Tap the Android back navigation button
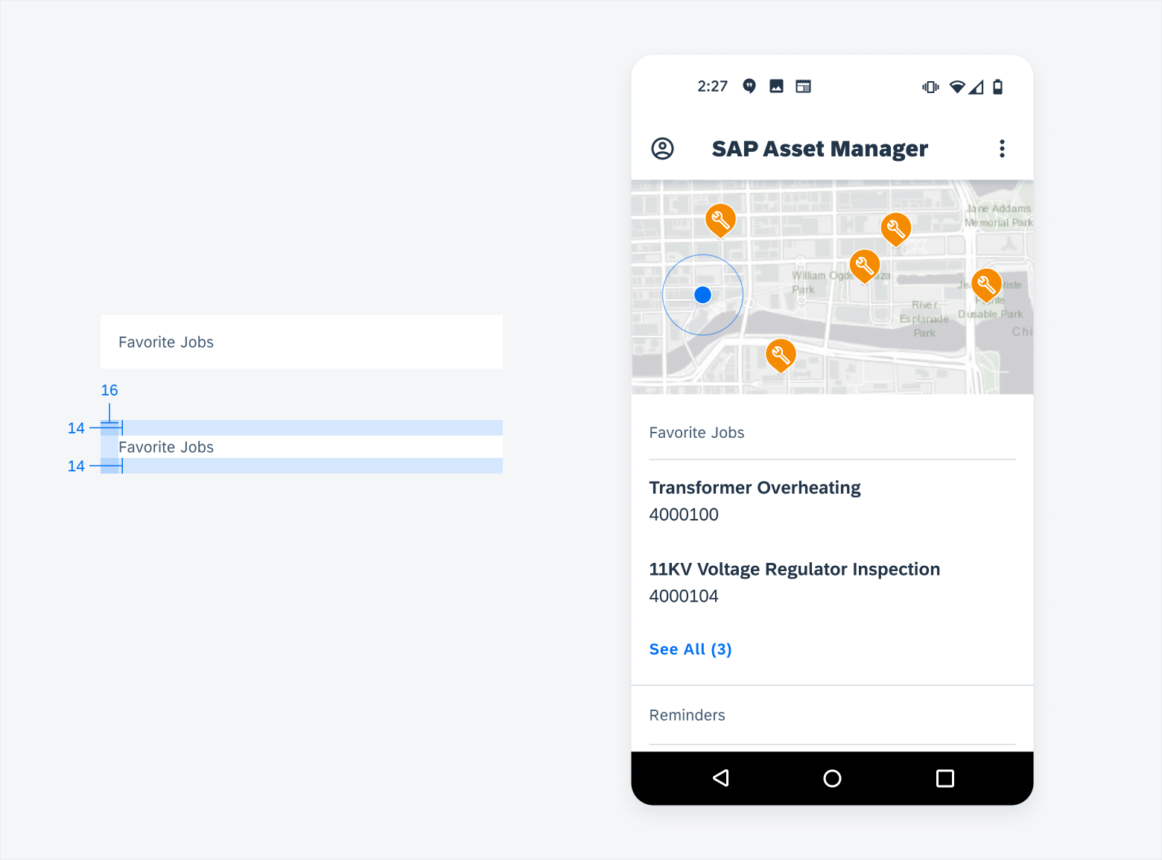The height and width of the screenshot is (860, 1162). [x=720, y=778]
